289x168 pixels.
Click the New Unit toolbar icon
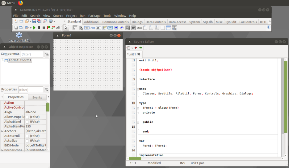pyautogui.click(x=16, y=21)
